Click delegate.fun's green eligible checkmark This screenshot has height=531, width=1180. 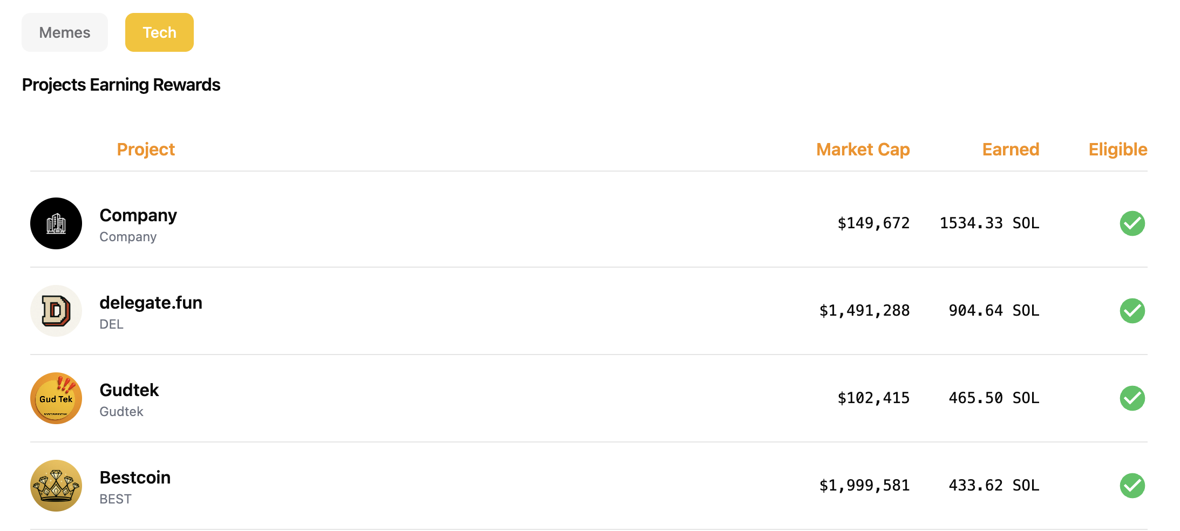click(x=1132, y=311)
